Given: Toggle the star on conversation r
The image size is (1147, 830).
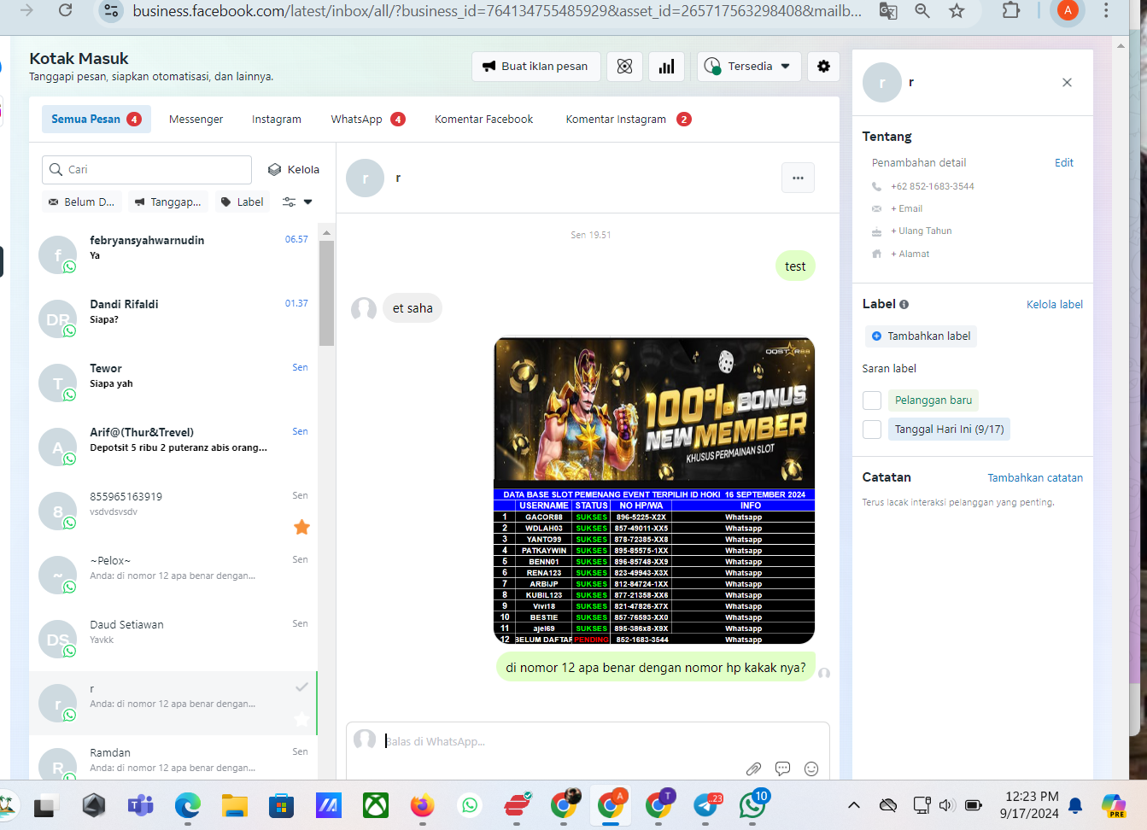Looking at the screenshot, I should coord(301,719).
